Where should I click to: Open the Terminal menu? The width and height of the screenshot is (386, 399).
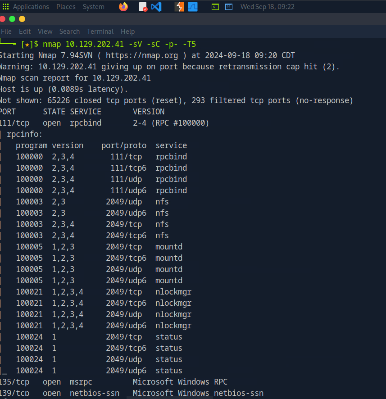100,32
